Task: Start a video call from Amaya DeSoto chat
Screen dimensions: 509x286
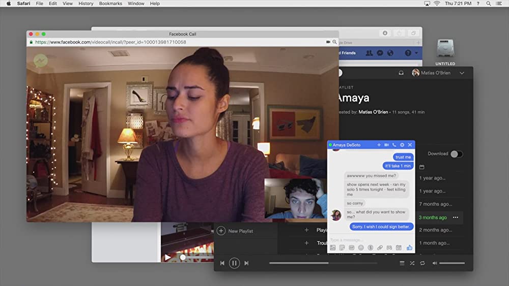Action: click(386, 145)
